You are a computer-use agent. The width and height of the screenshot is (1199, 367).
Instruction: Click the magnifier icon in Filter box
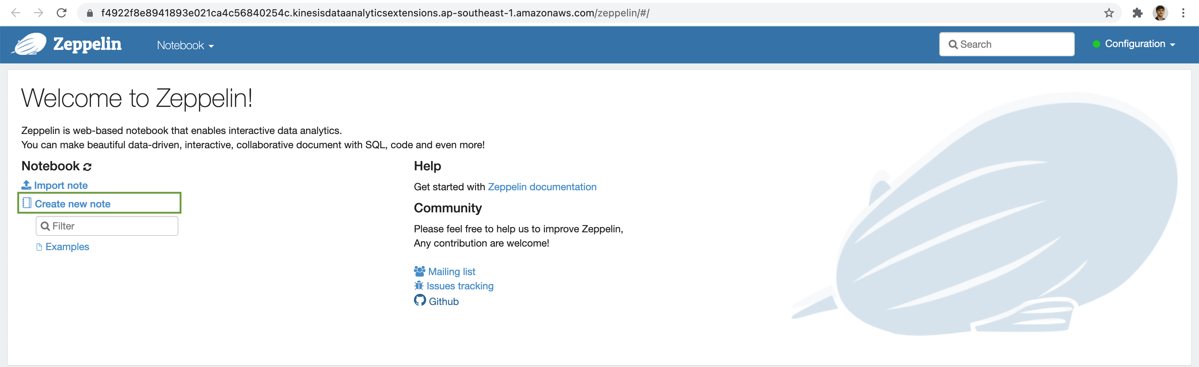coord(45,226)
